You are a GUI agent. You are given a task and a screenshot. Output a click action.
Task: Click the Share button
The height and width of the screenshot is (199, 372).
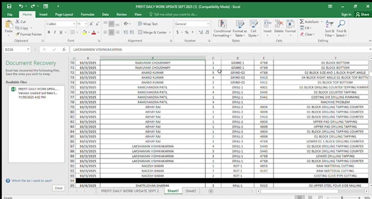tap(363, 14)
